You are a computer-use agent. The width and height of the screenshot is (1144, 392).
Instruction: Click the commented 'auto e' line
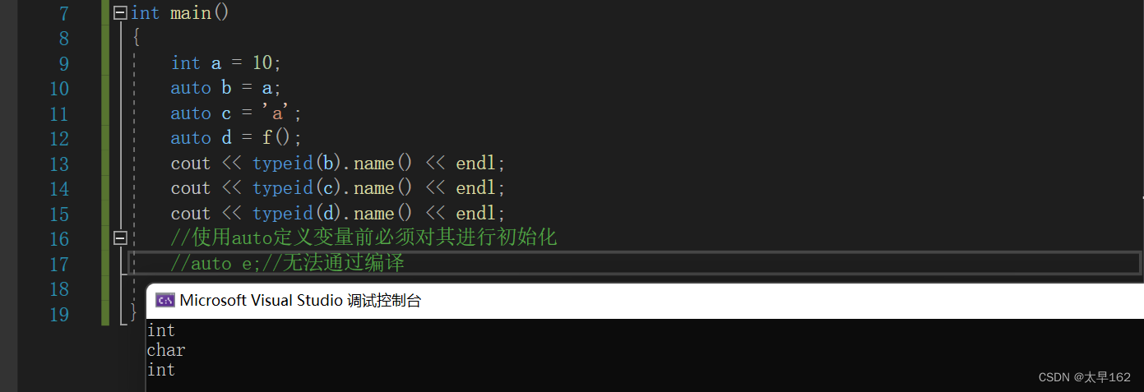(287, 264)
